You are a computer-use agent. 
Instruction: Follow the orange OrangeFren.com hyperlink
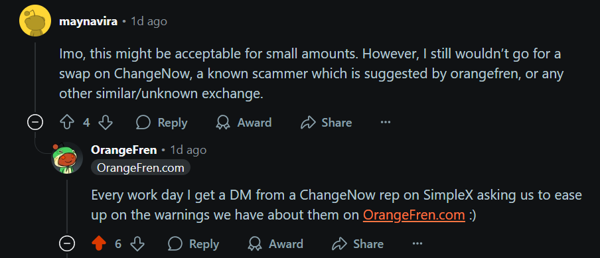[x=413, y=215]
